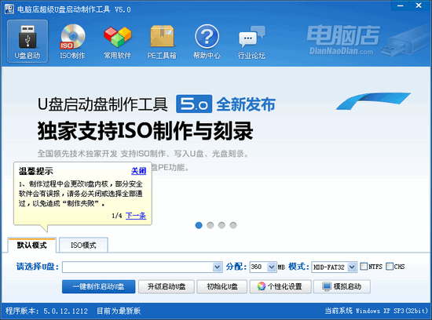Click the DianNaoDian.com brand logo
This screenshot has width=432, height=320.
(343, 40)
